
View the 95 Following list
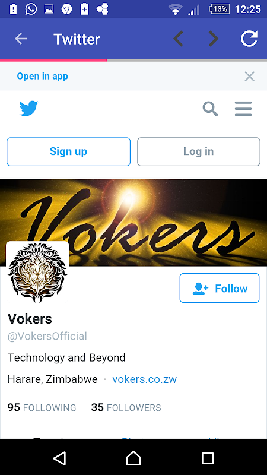click(x=42, y=408)
